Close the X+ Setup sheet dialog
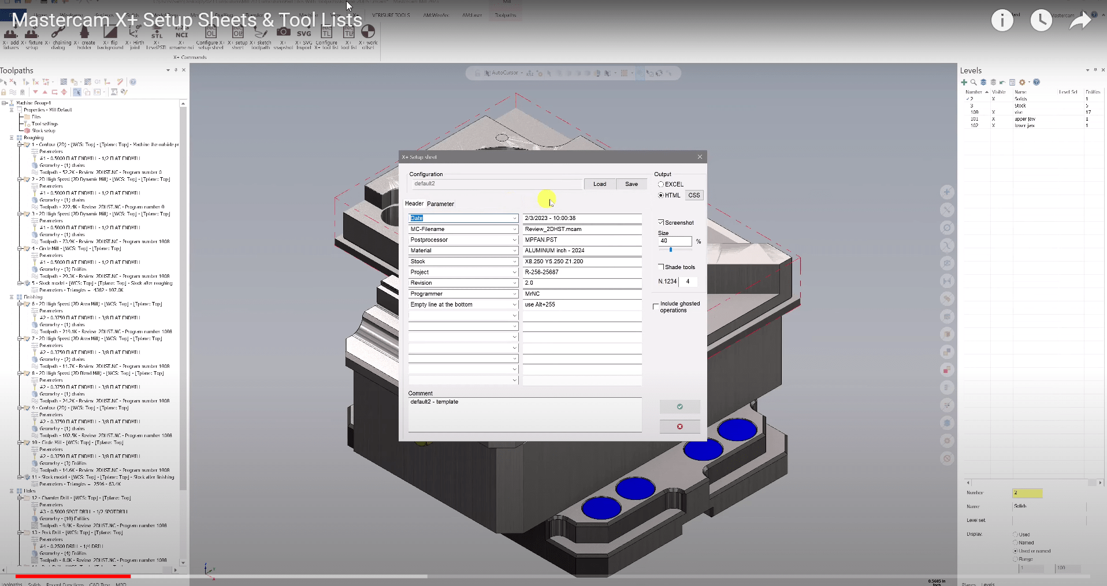This screenshot has height=586, width=1107. click(x=700, y=156)
